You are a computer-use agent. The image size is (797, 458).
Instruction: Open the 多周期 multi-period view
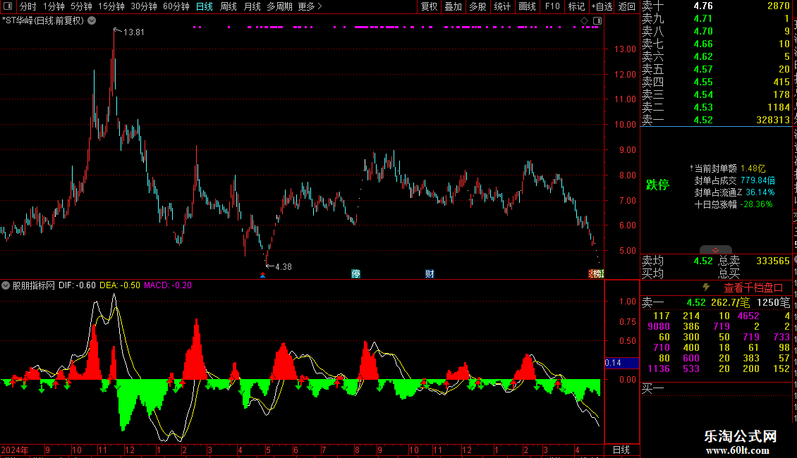(279, 6)
